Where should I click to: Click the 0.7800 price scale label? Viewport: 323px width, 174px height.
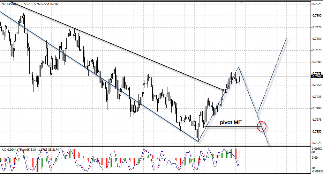tap(317, 62)
